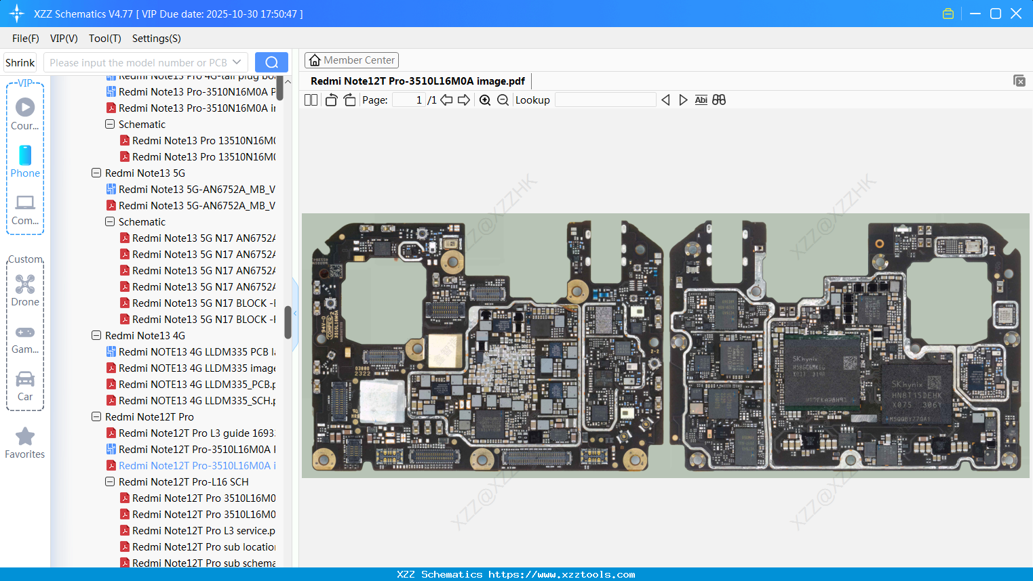
Task: Collapse the Redmi Note12T Pro node
Action: pos(96,416)
